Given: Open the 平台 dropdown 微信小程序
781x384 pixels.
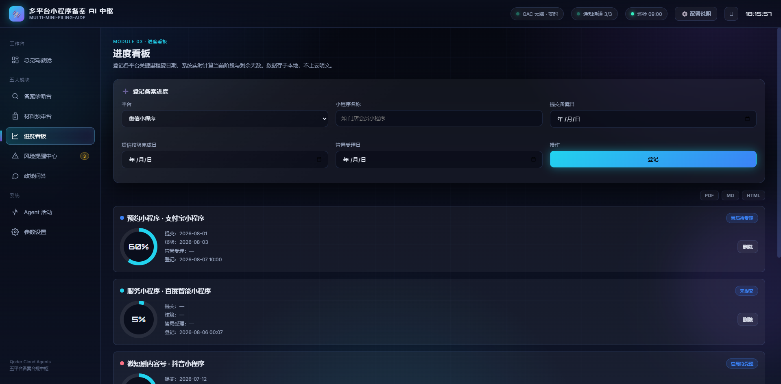Looking at the screenshot, I should tap(225, 119).
